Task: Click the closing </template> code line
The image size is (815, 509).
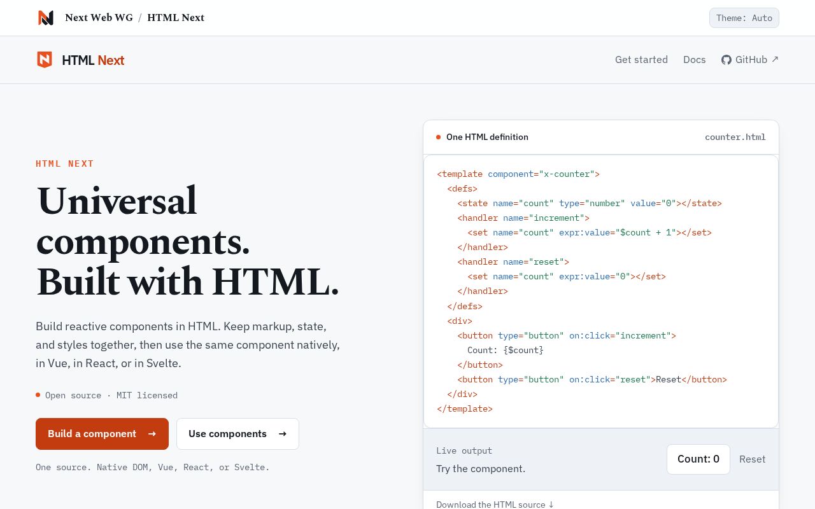Action: pos(465,408)
